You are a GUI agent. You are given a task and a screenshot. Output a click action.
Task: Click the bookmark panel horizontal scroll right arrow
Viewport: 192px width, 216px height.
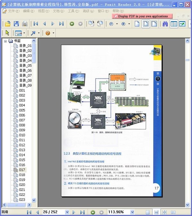point(29,205)
